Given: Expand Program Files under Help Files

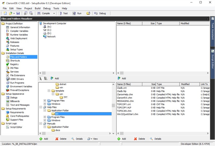Looking at the screenshot, I should (x=45, y=117).
